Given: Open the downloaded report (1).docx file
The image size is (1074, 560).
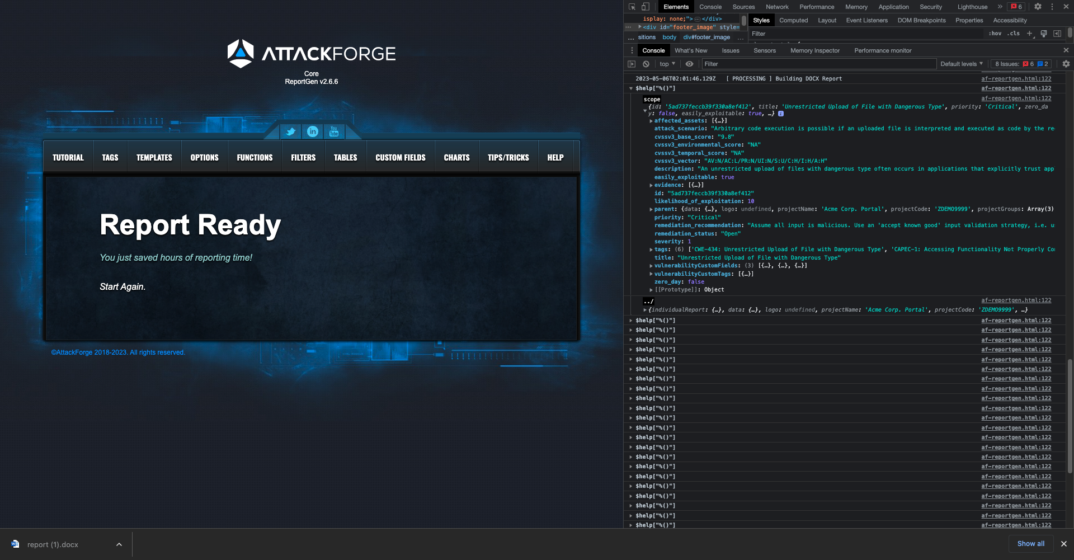Looking at the screenshot, I should [52, 544].
